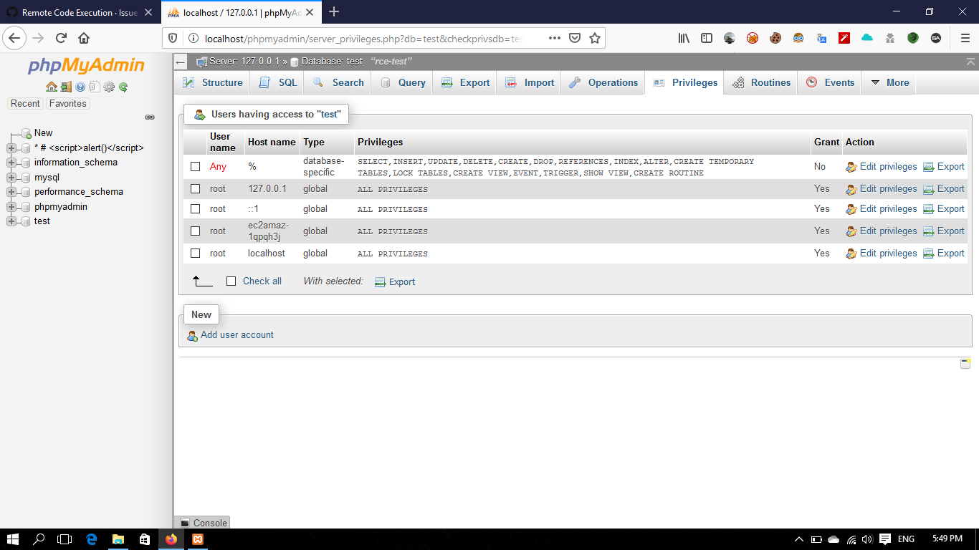Bookmark this page star icon
Image resolution: width=979 pixels, height=550 pixels.
pos(595,38)
